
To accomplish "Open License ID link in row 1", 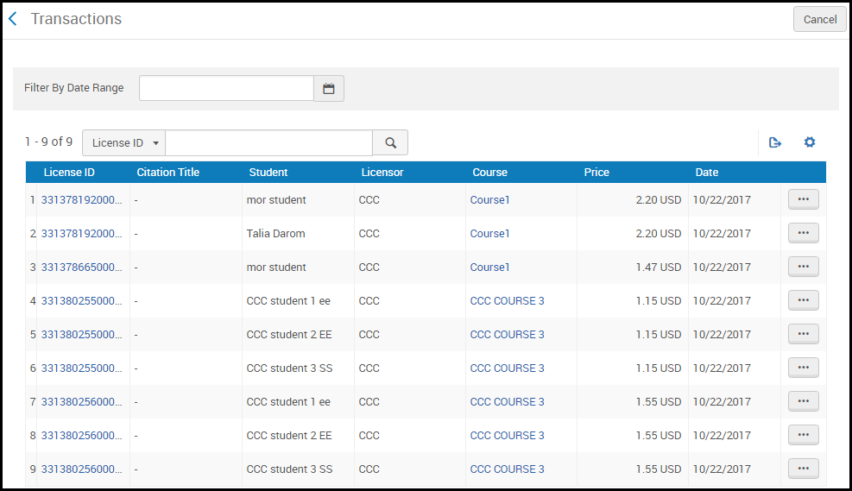I will (81, 200).
